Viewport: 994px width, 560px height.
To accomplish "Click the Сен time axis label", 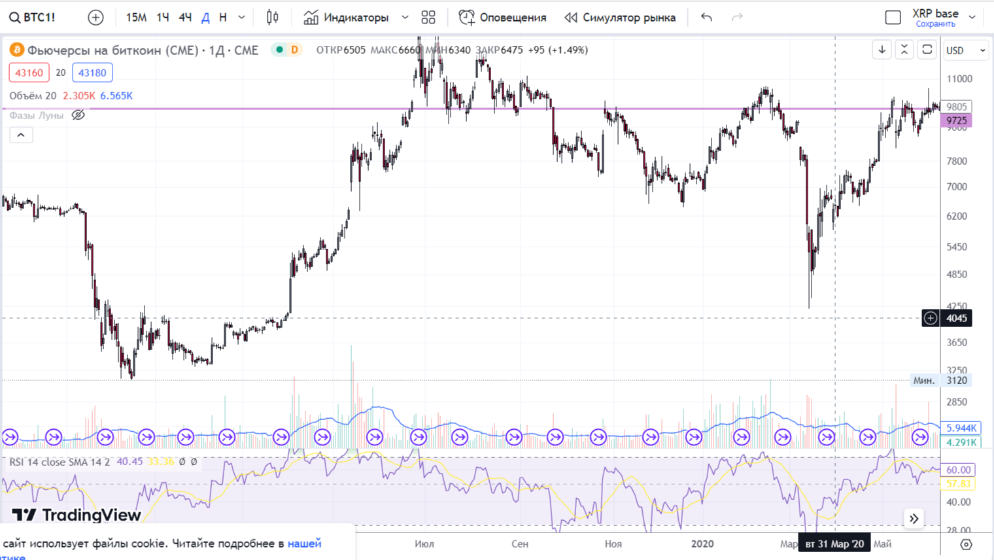I will pos(520,544).
